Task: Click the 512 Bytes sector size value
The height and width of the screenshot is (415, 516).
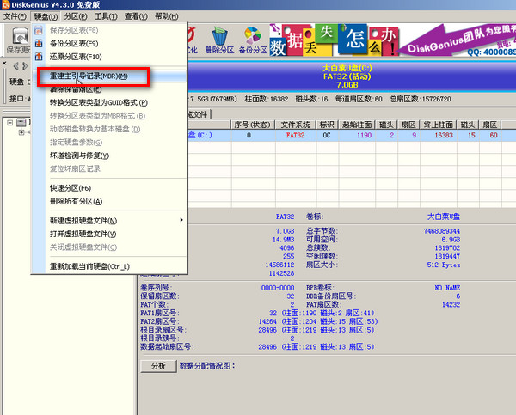Action: 443,265
